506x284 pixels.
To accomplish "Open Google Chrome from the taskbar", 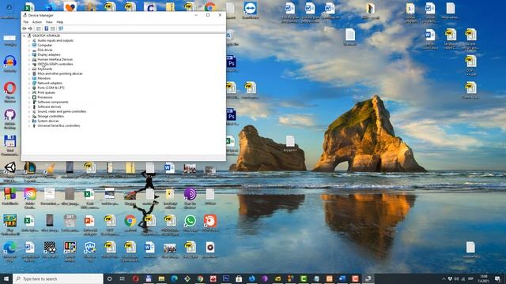I will 200,278.
